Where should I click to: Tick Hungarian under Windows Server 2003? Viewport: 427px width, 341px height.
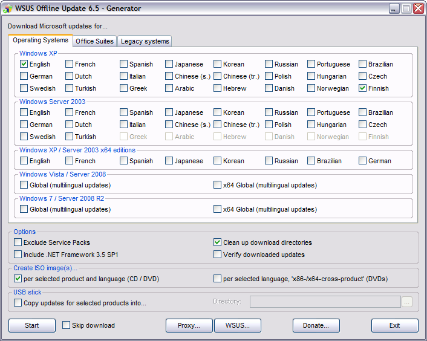(311, 125)
